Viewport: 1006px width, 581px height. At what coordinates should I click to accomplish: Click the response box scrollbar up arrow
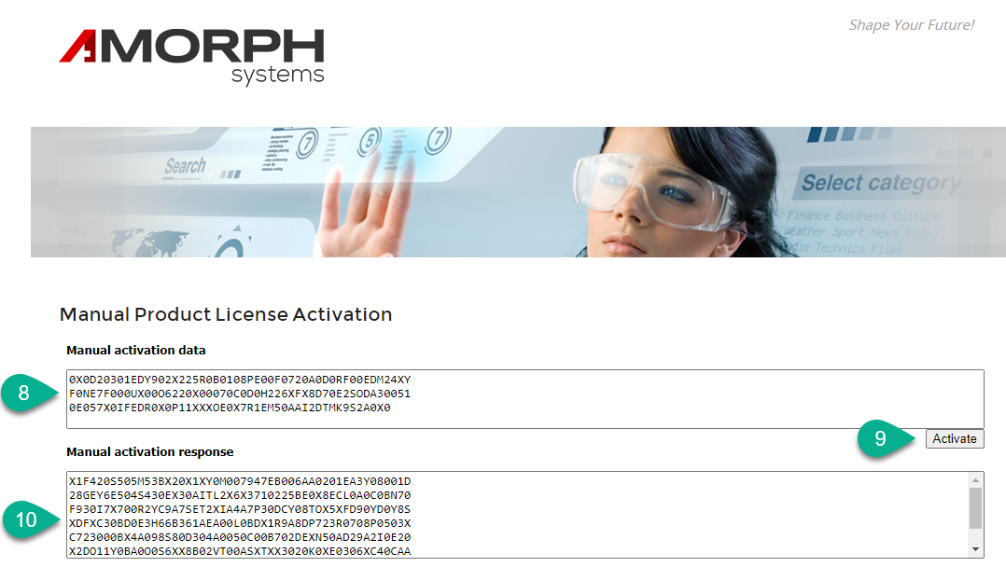pyautogui.click(x=976, y=479)
